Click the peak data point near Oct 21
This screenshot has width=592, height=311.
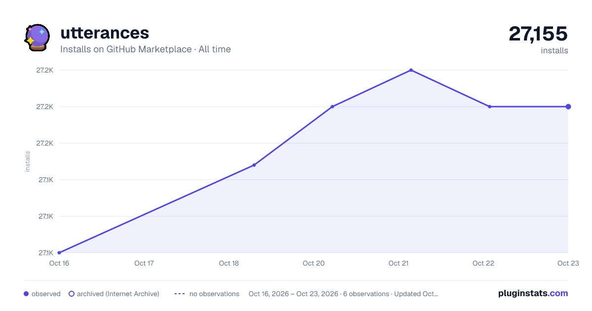pyautogui.click(x=411, y=70)
